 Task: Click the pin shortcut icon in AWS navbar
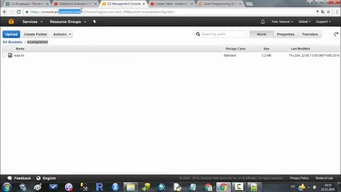coord(94,21)
